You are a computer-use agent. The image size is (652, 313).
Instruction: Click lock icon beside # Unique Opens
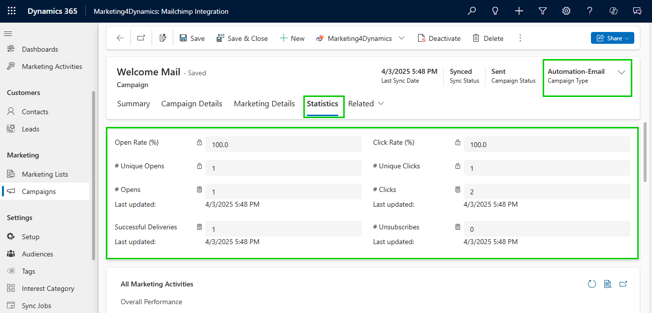pos(199,166)
